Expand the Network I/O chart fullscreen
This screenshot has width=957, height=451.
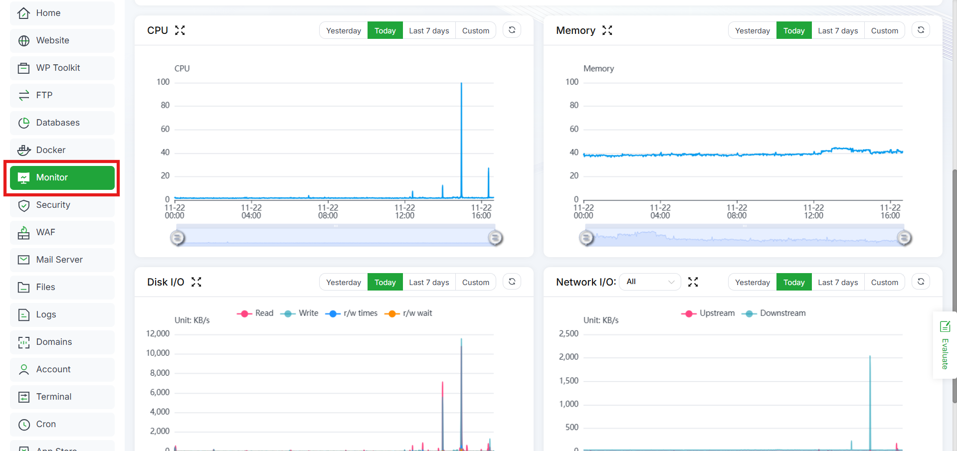click(693, 282)
